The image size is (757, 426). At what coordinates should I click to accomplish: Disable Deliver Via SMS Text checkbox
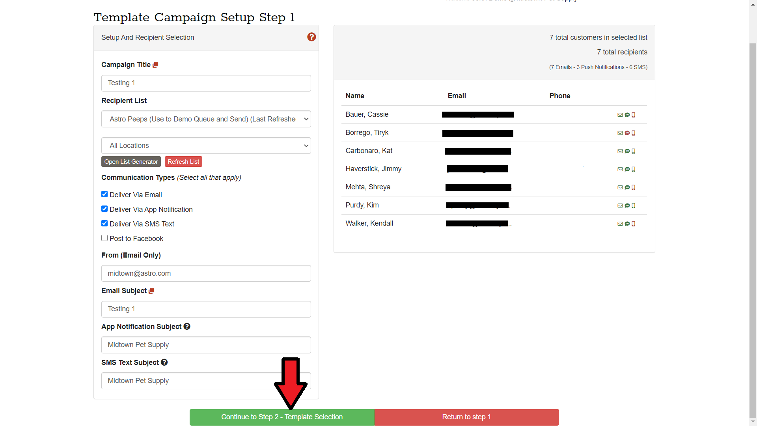(104, 223)
